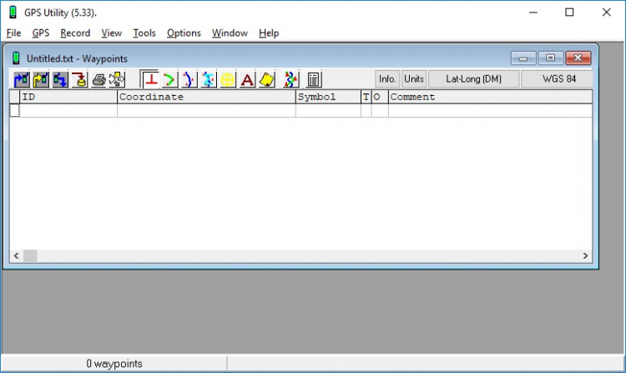This screenshot has width=626, height=373.
Task: Close the Untitled.txt Waypoints window
Action: pyautogui.click(x=578, y=58)
